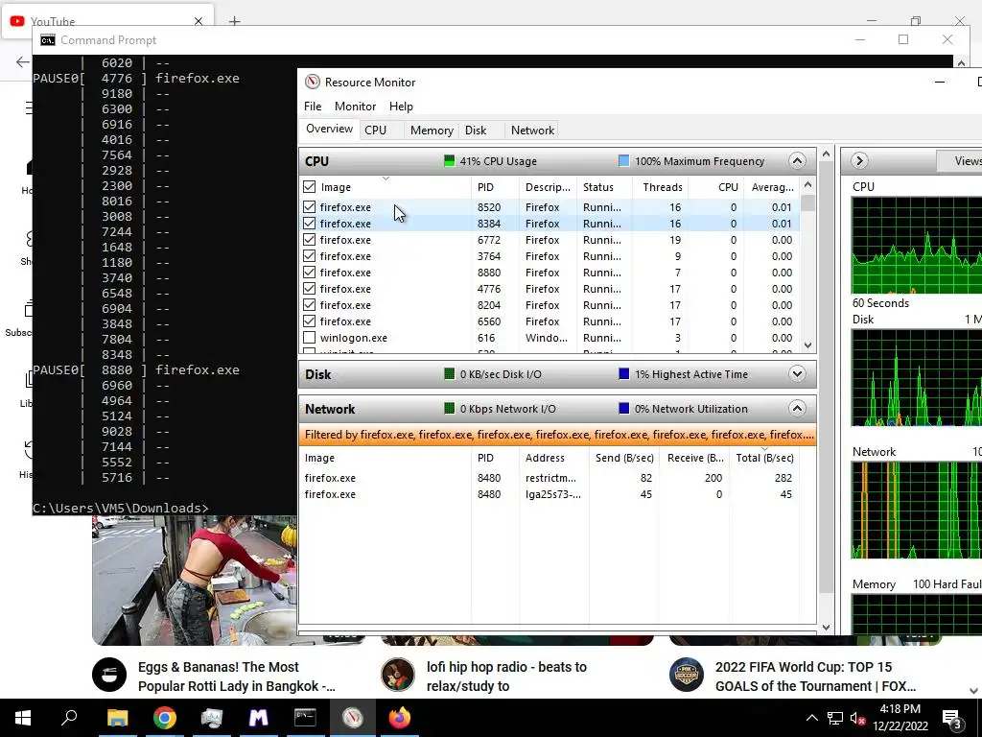Sort network list by Total (B/sec)

(764, 458)
